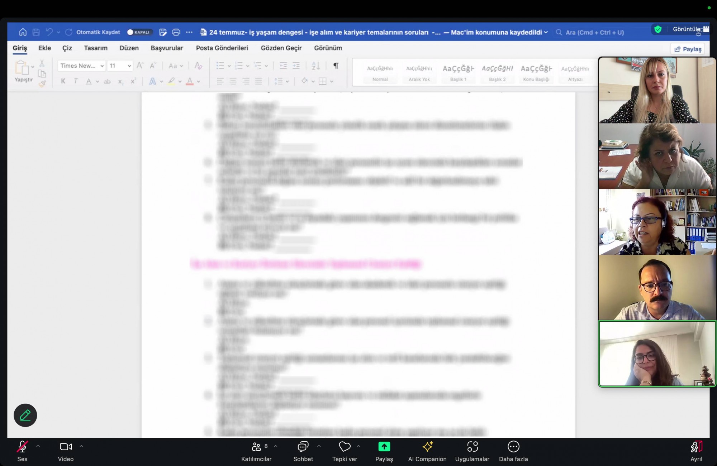Click the Ara search field
The image size is (717, 466).
(594, 32)
